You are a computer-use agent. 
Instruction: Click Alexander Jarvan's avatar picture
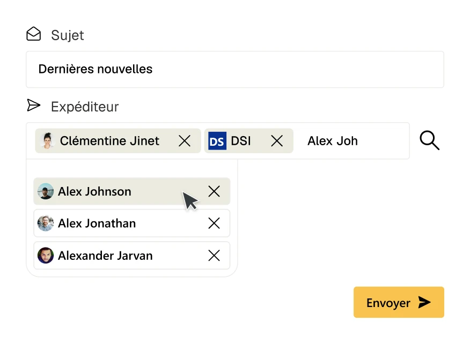[46, 256]
